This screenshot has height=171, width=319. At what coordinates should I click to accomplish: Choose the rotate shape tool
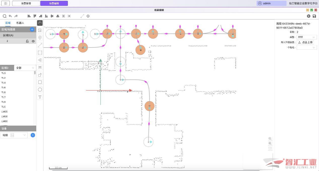click(40, 75)
